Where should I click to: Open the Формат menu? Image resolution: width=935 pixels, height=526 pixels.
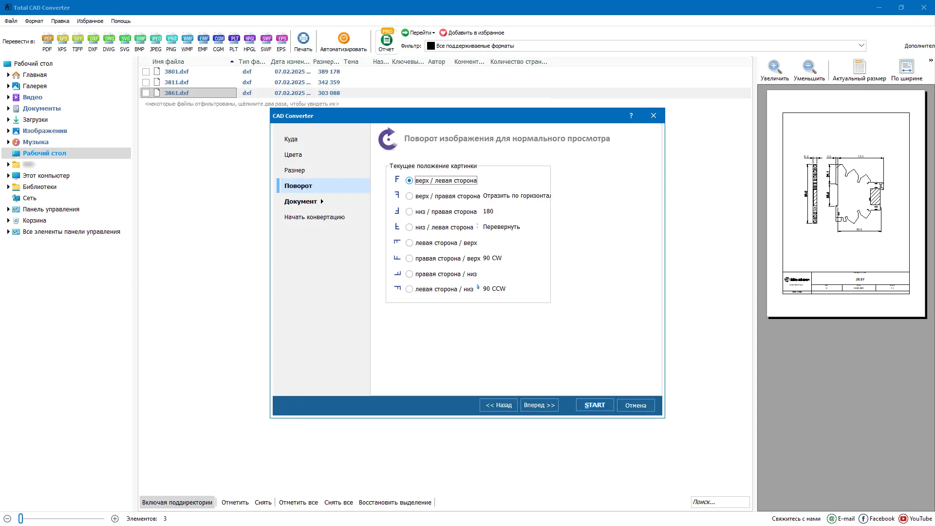34,21
